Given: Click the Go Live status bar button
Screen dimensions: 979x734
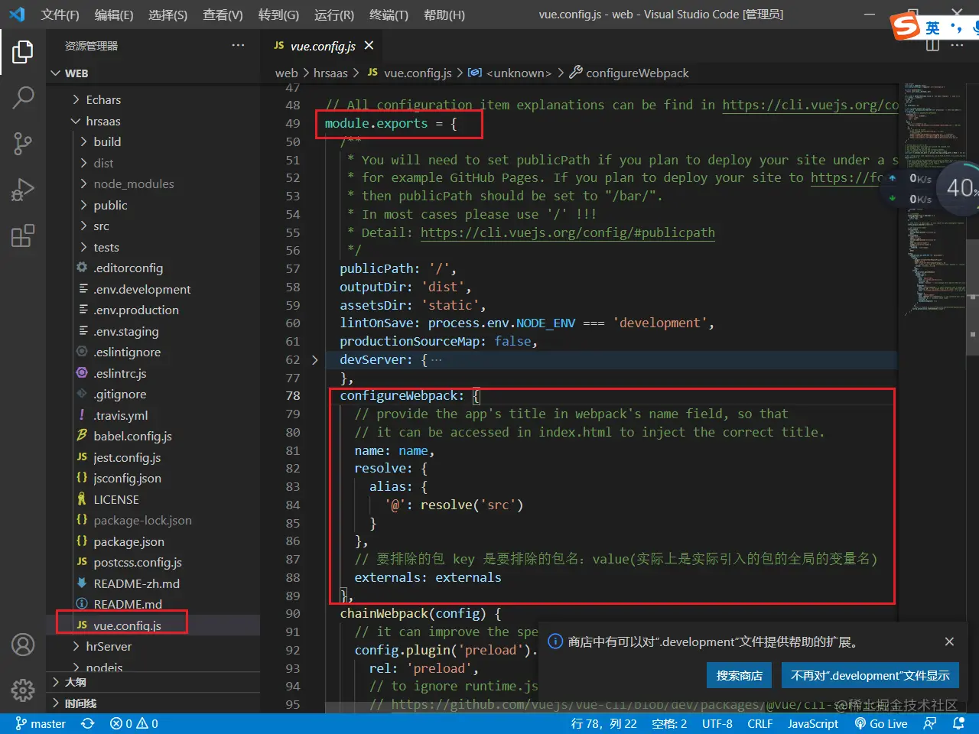Looking at the screenshot, I should pos(881,723).
